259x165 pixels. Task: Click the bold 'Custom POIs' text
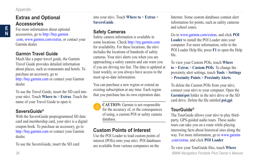pyautogui.click(x=203, y=68)
